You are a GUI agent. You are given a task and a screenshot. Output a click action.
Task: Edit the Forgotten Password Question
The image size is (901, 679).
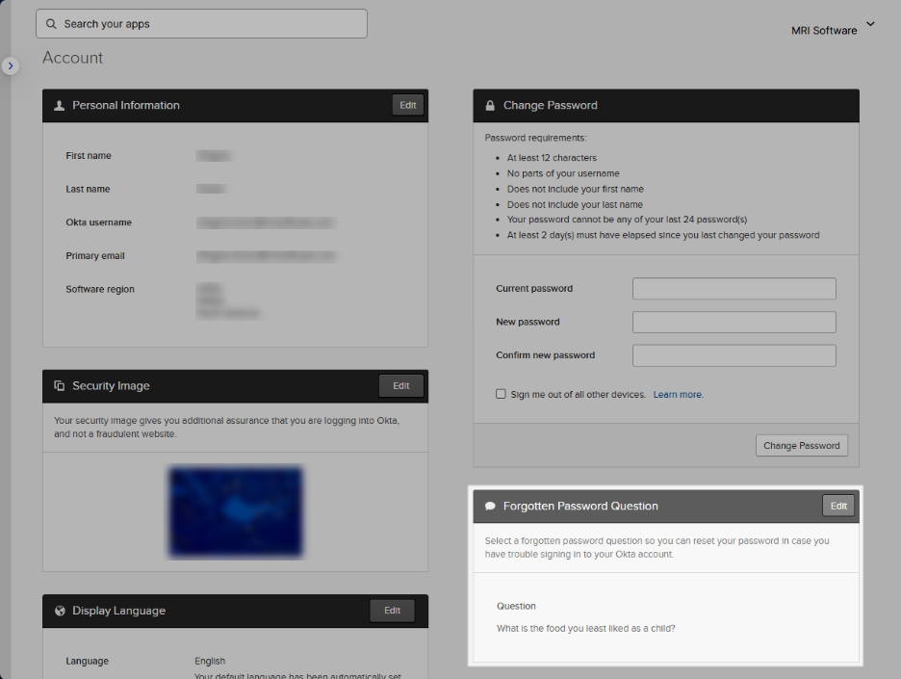838,506
